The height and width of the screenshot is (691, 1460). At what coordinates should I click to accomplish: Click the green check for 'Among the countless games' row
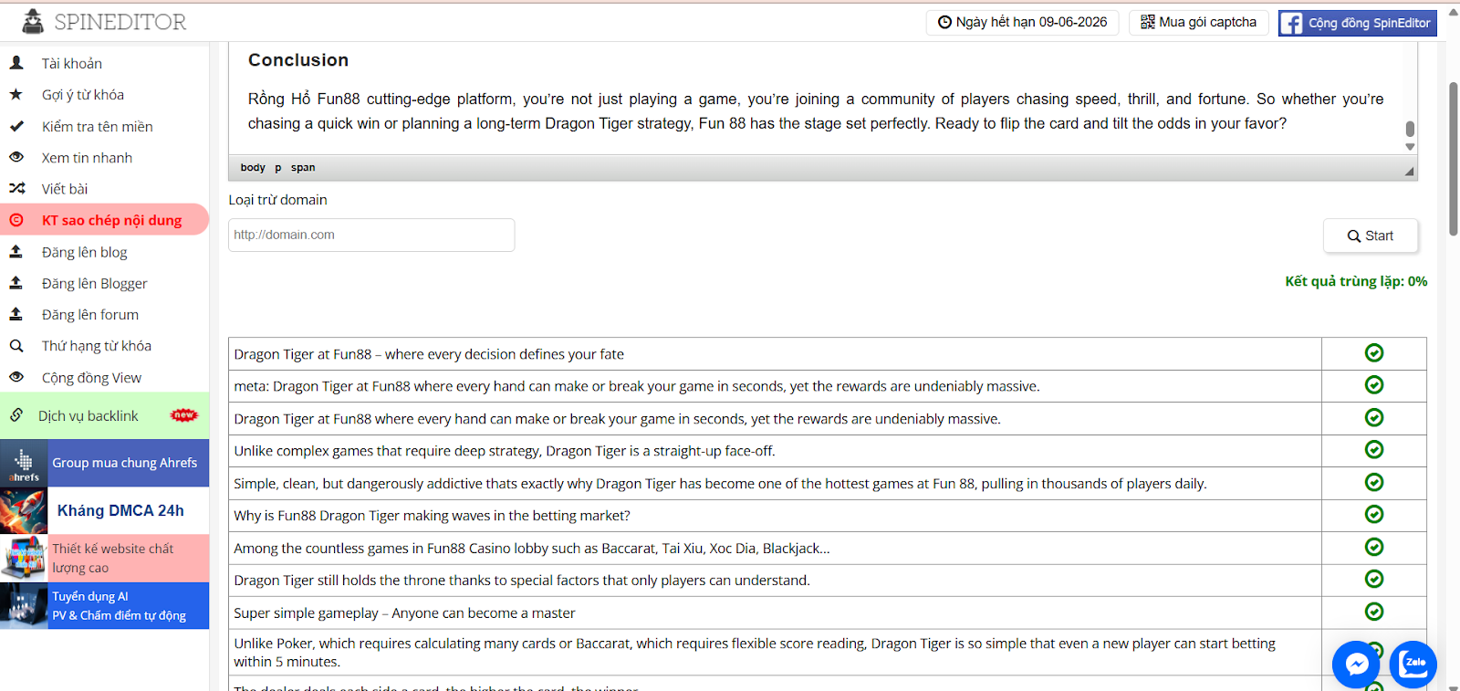point(1374,547)
